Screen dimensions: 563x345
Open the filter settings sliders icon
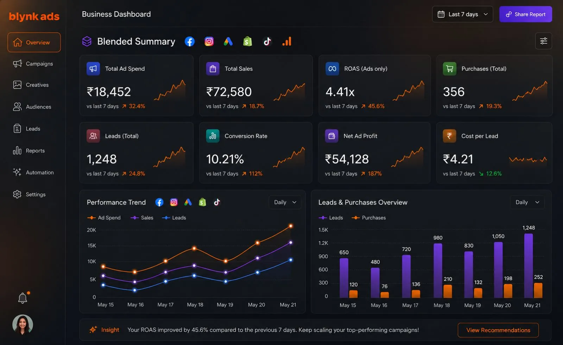pos(543,41)
